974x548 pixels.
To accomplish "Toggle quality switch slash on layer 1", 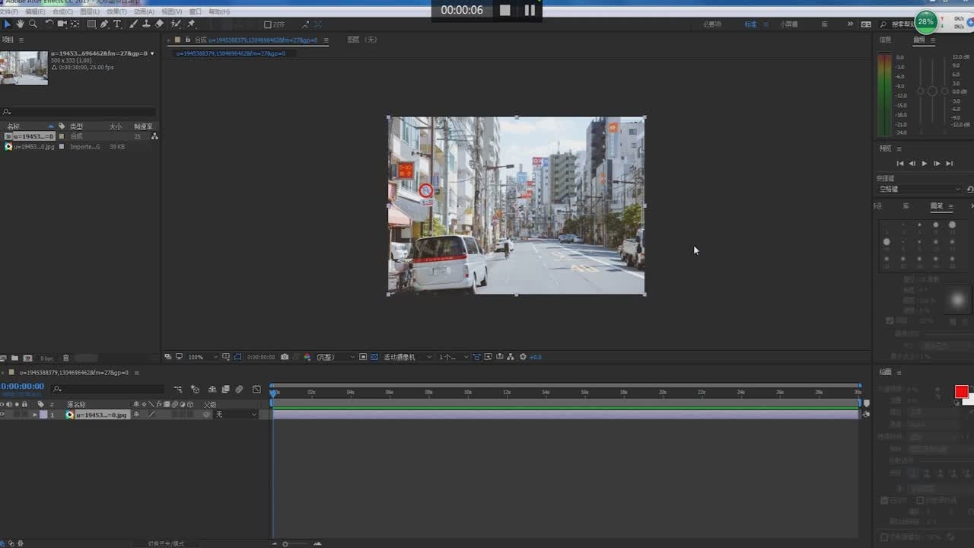I will point(151,415).
